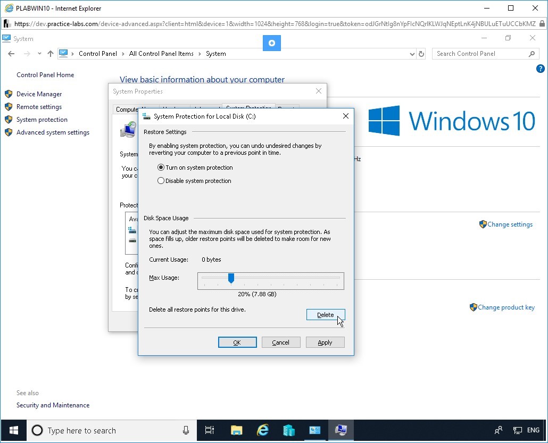Click the Device Manager shield icon
Image resolution: width=548 pixels, height=443 pixels.
[x=9, y=94]
